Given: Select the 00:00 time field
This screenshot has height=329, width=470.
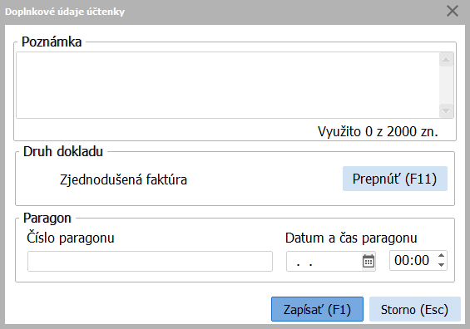Looking at the screenshot, I should 413,260.
